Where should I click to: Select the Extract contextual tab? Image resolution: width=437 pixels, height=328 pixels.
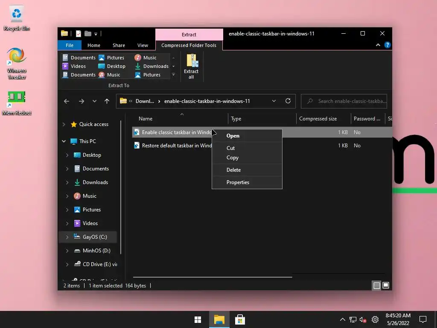pyautogui.click(x=189, y=35)
